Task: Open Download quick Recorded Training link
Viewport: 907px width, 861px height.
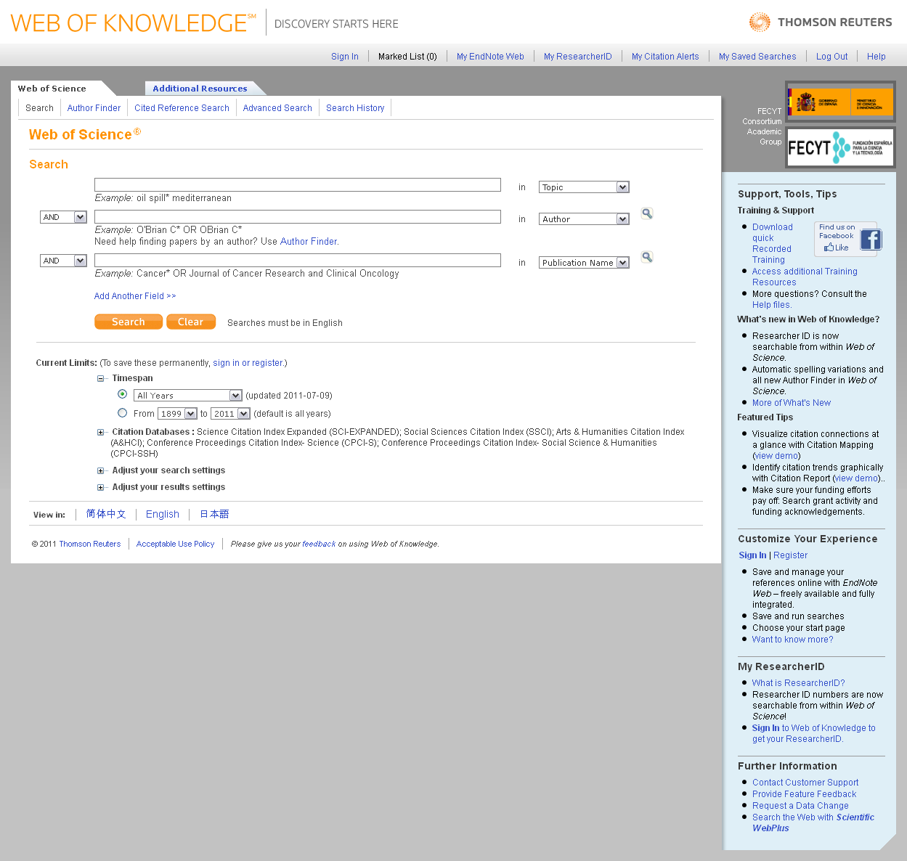Action: 773,244
